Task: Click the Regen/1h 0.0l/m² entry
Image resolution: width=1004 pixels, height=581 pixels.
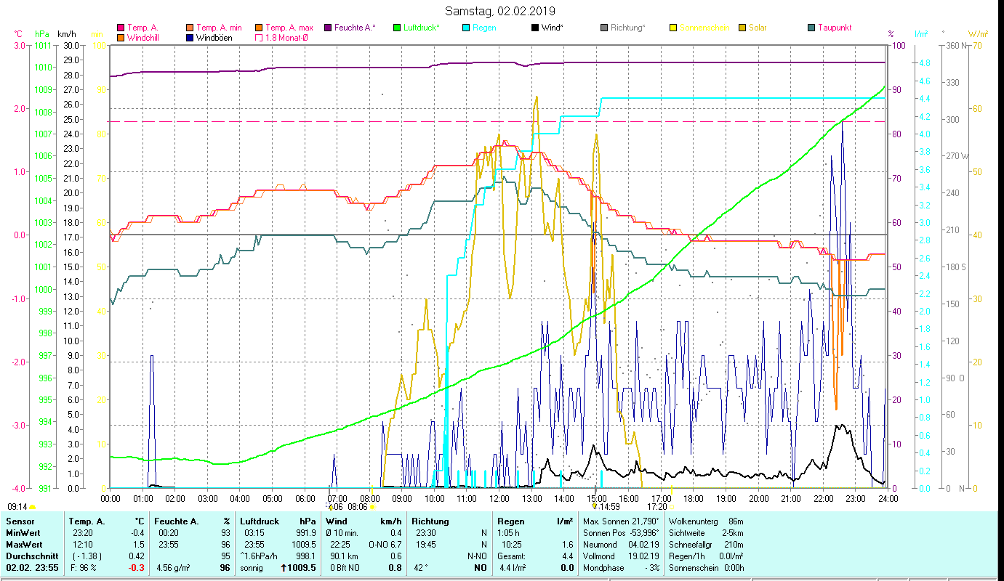Action: pos(705,556)
